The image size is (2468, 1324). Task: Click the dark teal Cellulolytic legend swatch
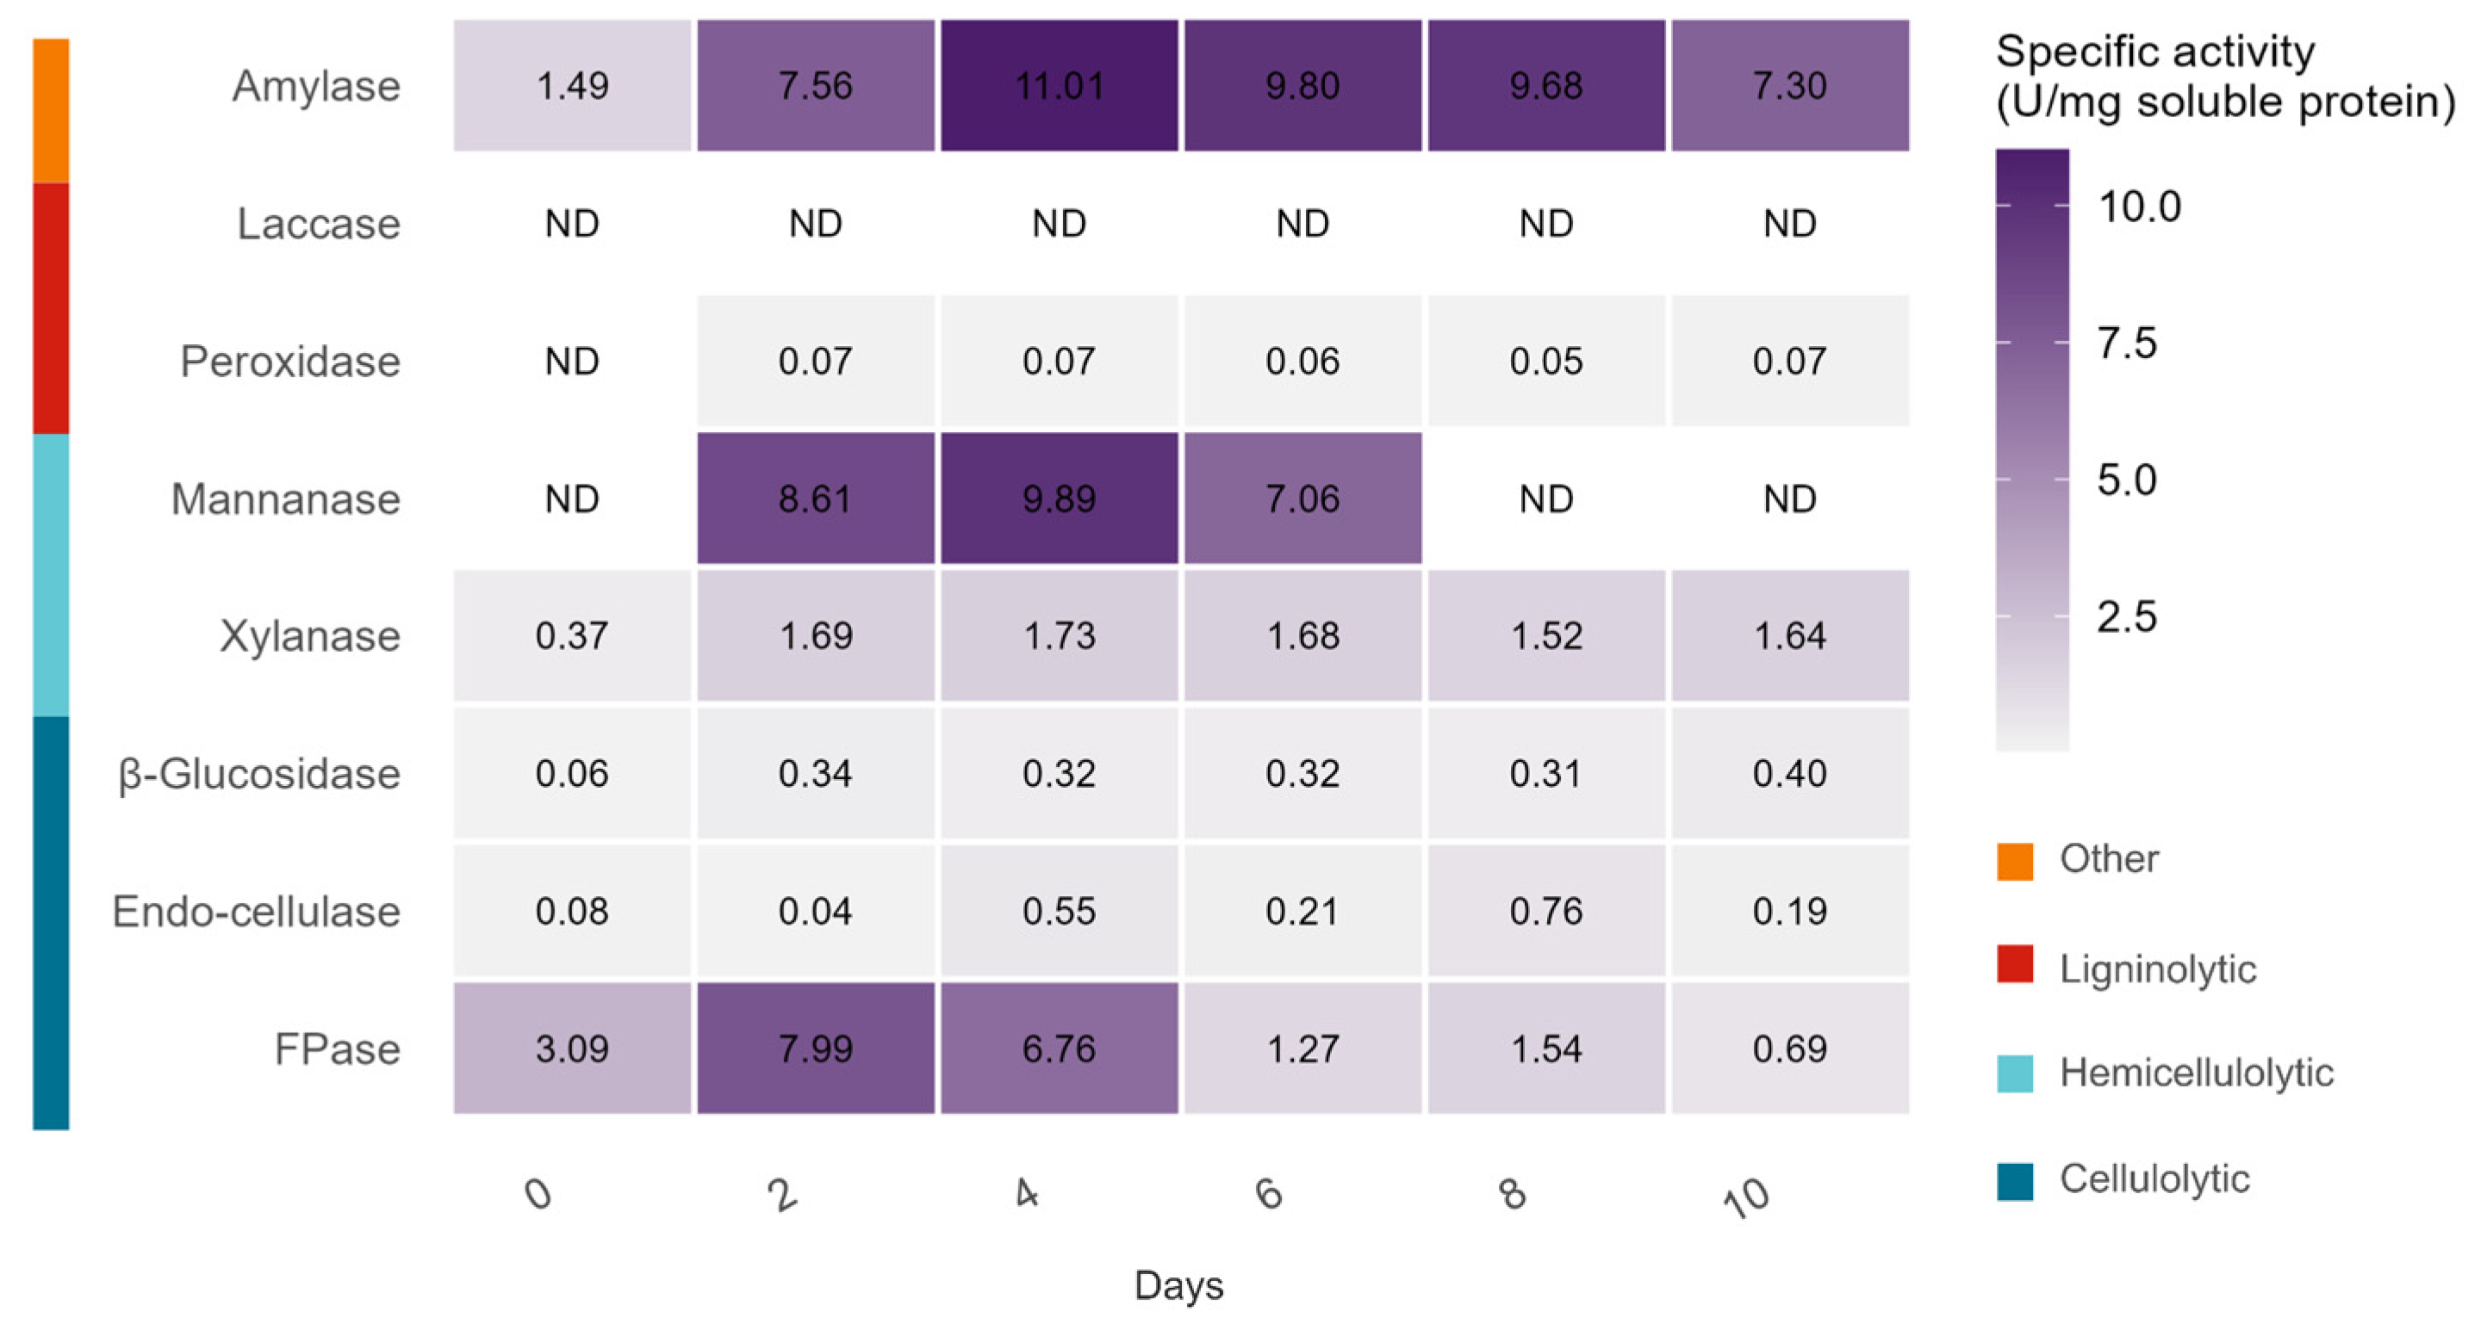[x=2015, y=1179]
